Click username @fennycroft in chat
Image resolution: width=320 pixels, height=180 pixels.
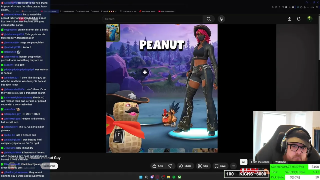pos(11,127)
